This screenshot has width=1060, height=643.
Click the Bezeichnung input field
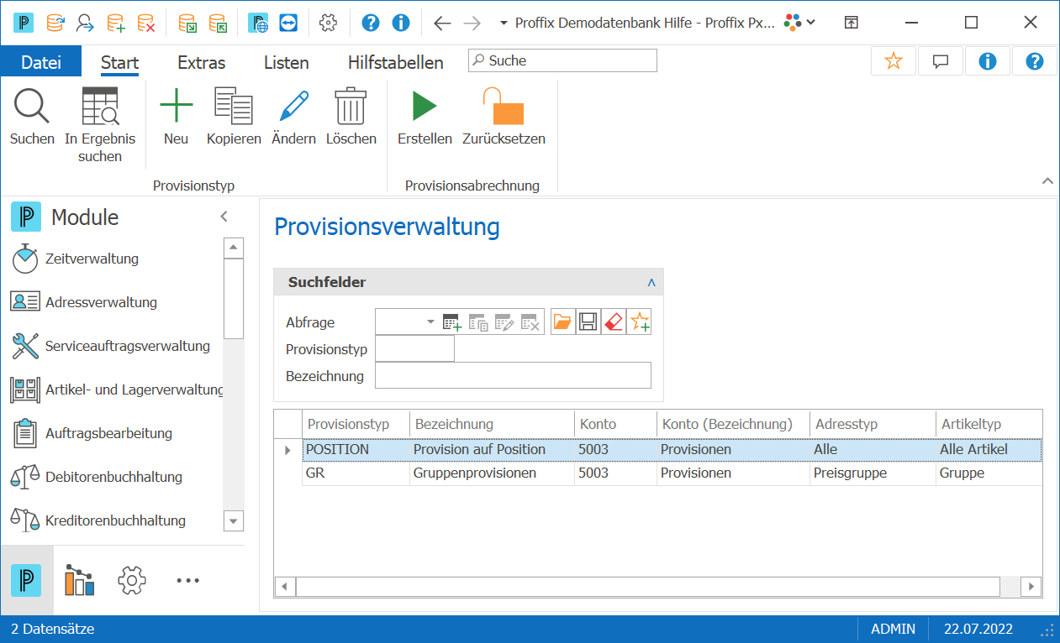[513, 375]
